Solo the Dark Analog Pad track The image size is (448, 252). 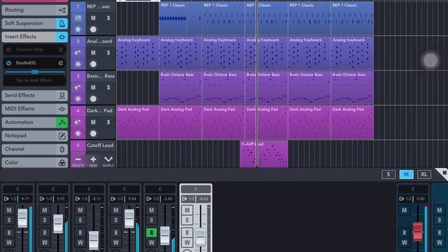click(108, 122)
